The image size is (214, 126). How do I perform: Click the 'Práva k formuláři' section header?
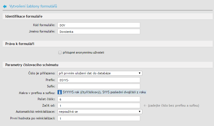click(20, 43)
